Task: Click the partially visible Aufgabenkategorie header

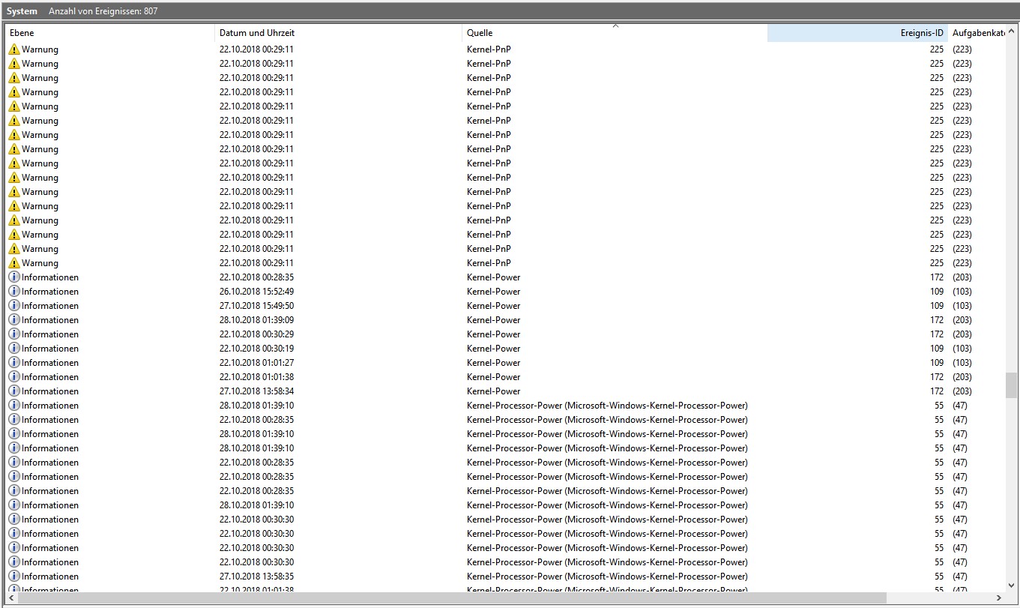Action: [977, 33]
